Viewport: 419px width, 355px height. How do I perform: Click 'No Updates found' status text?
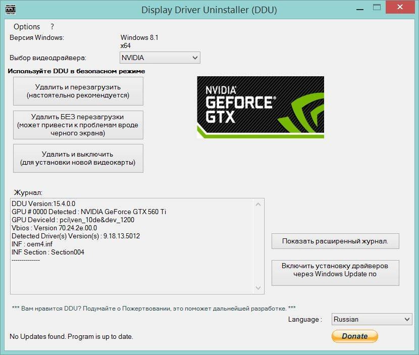pos(71,336)
